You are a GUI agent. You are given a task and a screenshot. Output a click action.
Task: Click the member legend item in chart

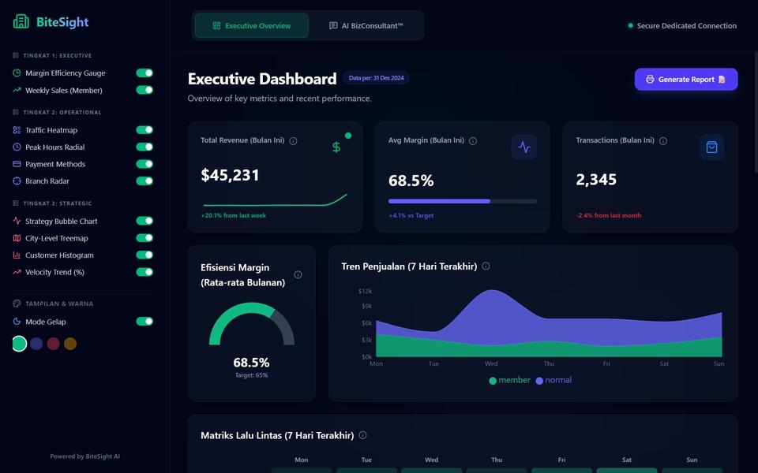click(509, 380)
